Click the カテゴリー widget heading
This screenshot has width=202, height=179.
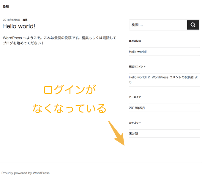(x=135, y=123)
